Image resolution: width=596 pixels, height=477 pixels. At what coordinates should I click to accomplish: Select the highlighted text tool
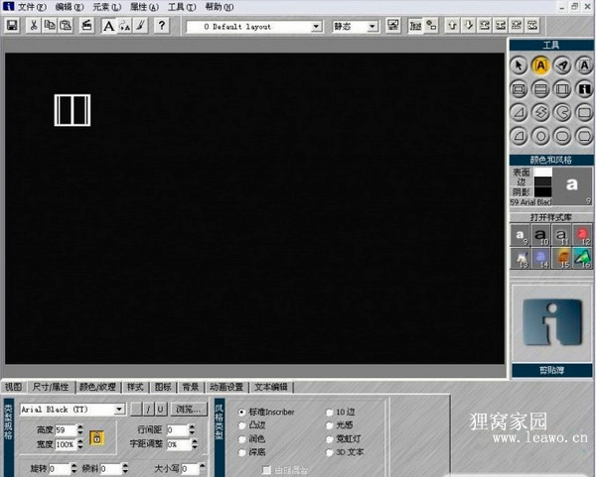[x=541, y=65]
